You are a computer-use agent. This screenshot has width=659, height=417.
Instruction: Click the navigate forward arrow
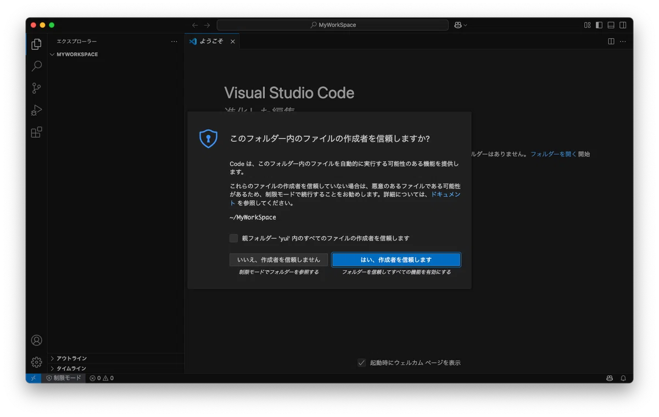coord(207,25)
